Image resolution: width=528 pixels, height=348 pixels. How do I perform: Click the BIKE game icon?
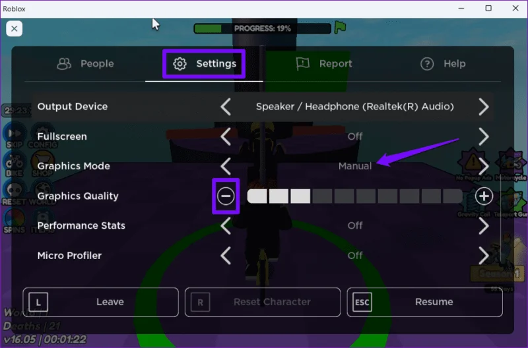click(x=15, y=165)
